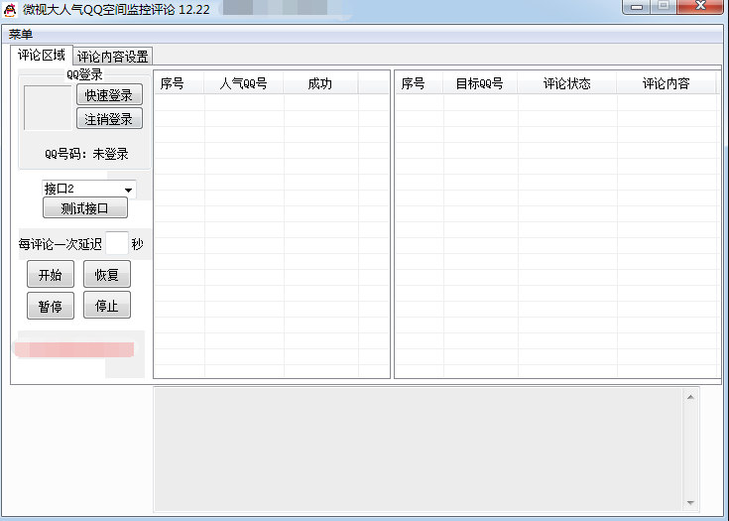Pause with the 暂停 button

tap(51, 306)
